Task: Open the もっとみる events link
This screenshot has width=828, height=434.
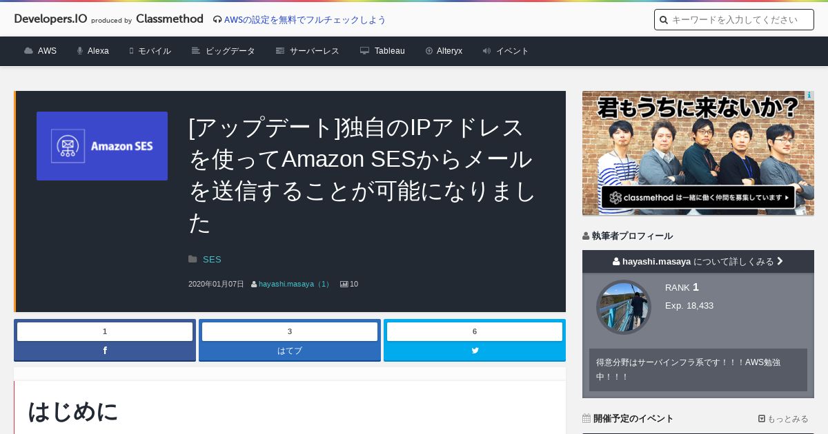Action: pos(783,419)
